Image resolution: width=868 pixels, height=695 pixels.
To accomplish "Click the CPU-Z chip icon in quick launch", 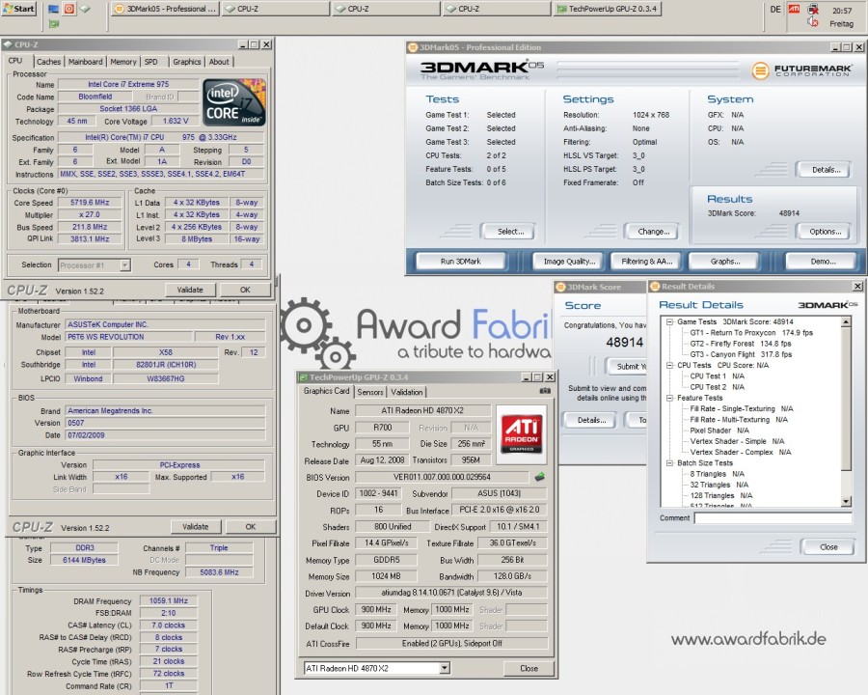I will (85, 9).
